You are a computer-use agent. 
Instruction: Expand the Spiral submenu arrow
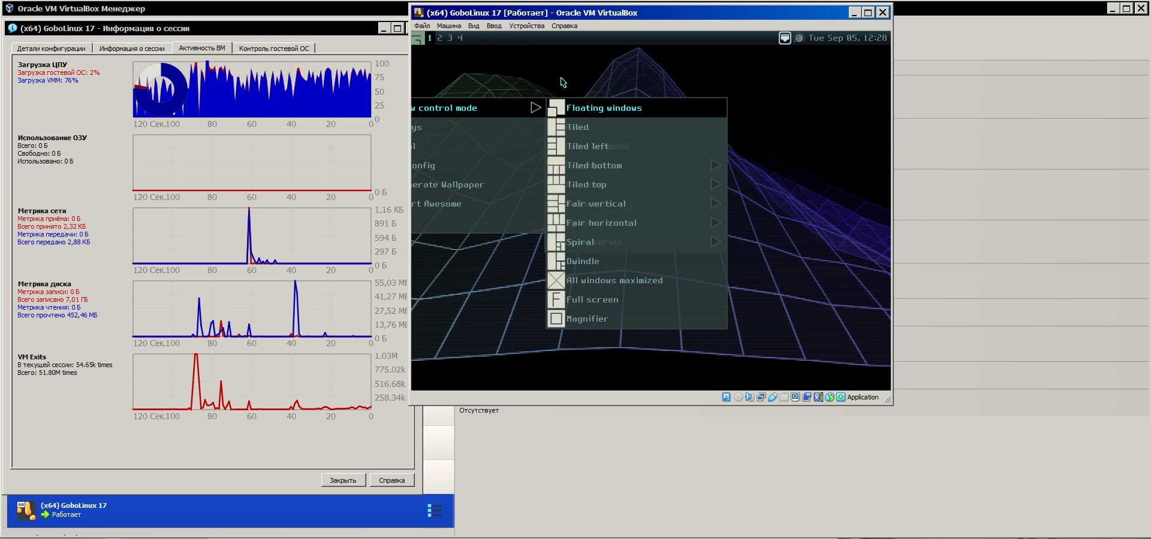coord(715,242)
